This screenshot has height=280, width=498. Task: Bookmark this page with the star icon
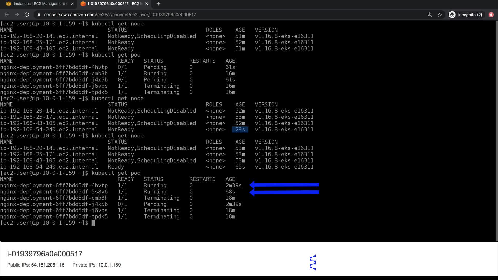440,15
